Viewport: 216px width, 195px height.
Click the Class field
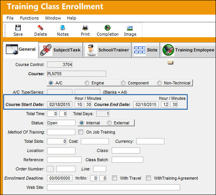coord(126,150)
